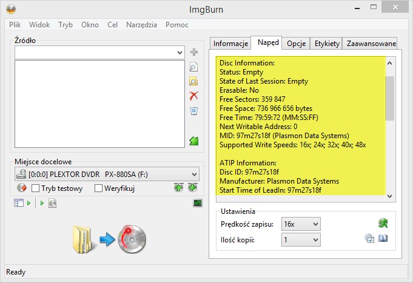The image size is (413, 283).
Task: Enable the Tryb testowy checkbox
Action: click(x=35, y=188)
